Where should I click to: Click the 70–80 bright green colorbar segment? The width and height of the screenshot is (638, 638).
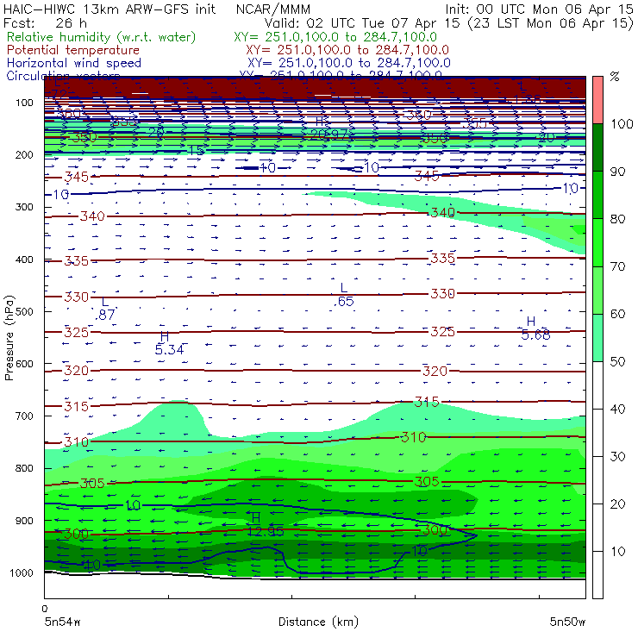click(597, 242)
